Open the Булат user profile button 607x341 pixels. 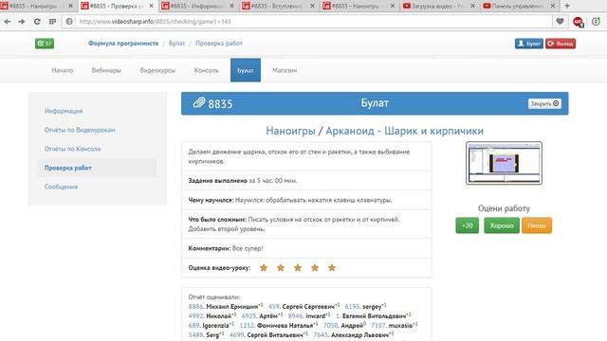click(x=529, y=44)
